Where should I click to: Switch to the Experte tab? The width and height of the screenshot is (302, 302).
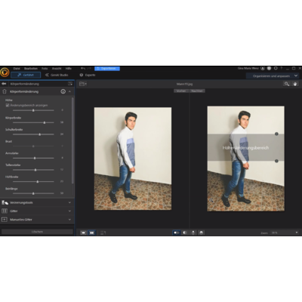point(88,75)
